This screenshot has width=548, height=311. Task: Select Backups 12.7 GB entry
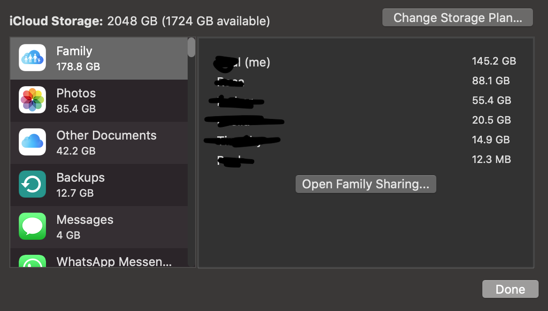99,185
